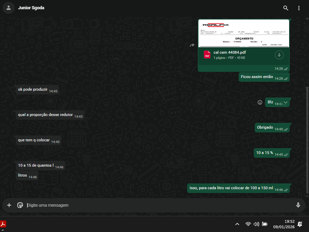Click the volume speaker icon

(x=256, y=224)
